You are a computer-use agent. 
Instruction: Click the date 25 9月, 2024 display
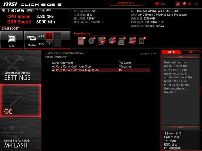coord(44,10)
